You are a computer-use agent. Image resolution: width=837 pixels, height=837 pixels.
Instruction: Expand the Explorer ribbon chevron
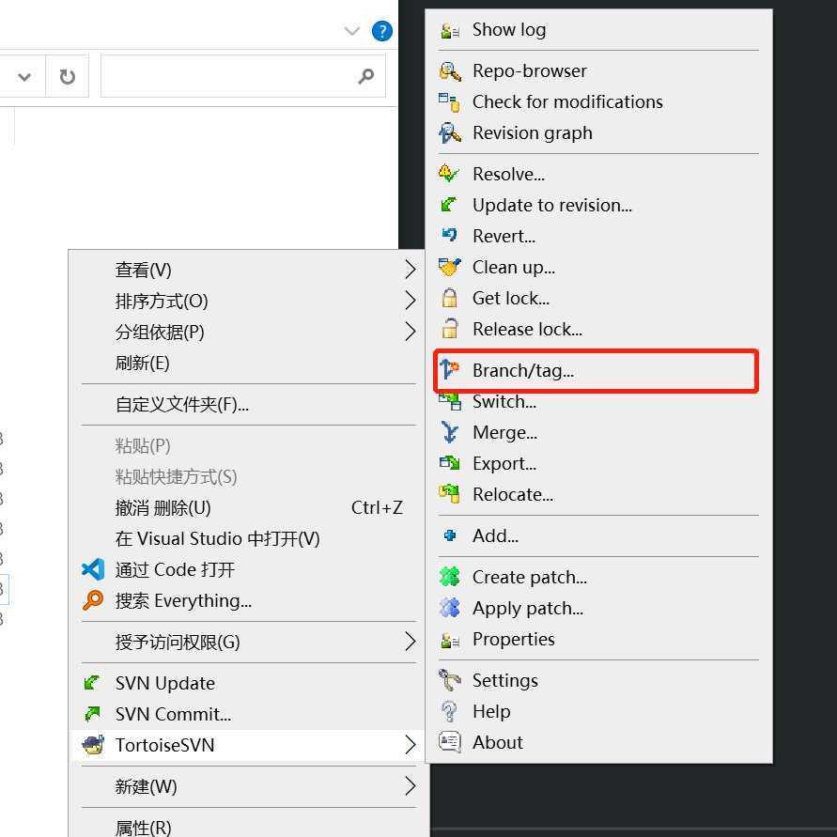[351, 31]
